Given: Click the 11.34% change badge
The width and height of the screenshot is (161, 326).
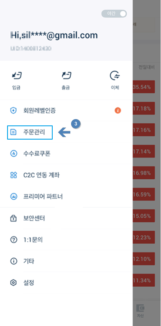Looking at the screenshot, I should click(x=143, y=280).
